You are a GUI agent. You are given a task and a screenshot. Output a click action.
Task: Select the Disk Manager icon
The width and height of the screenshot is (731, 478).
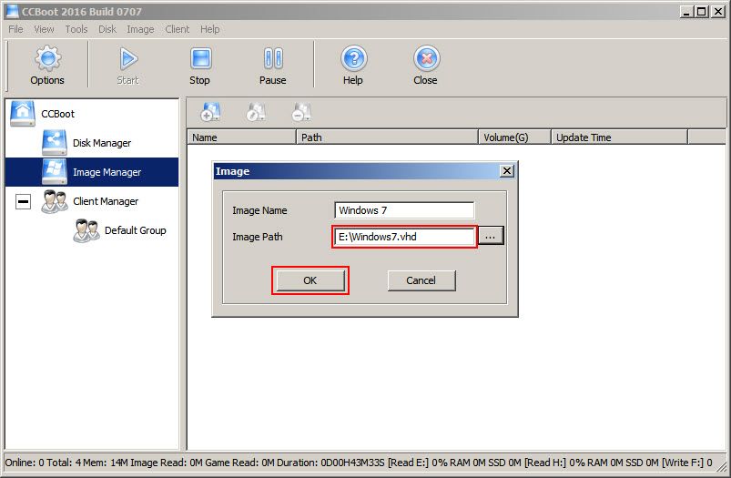[54, 143]
